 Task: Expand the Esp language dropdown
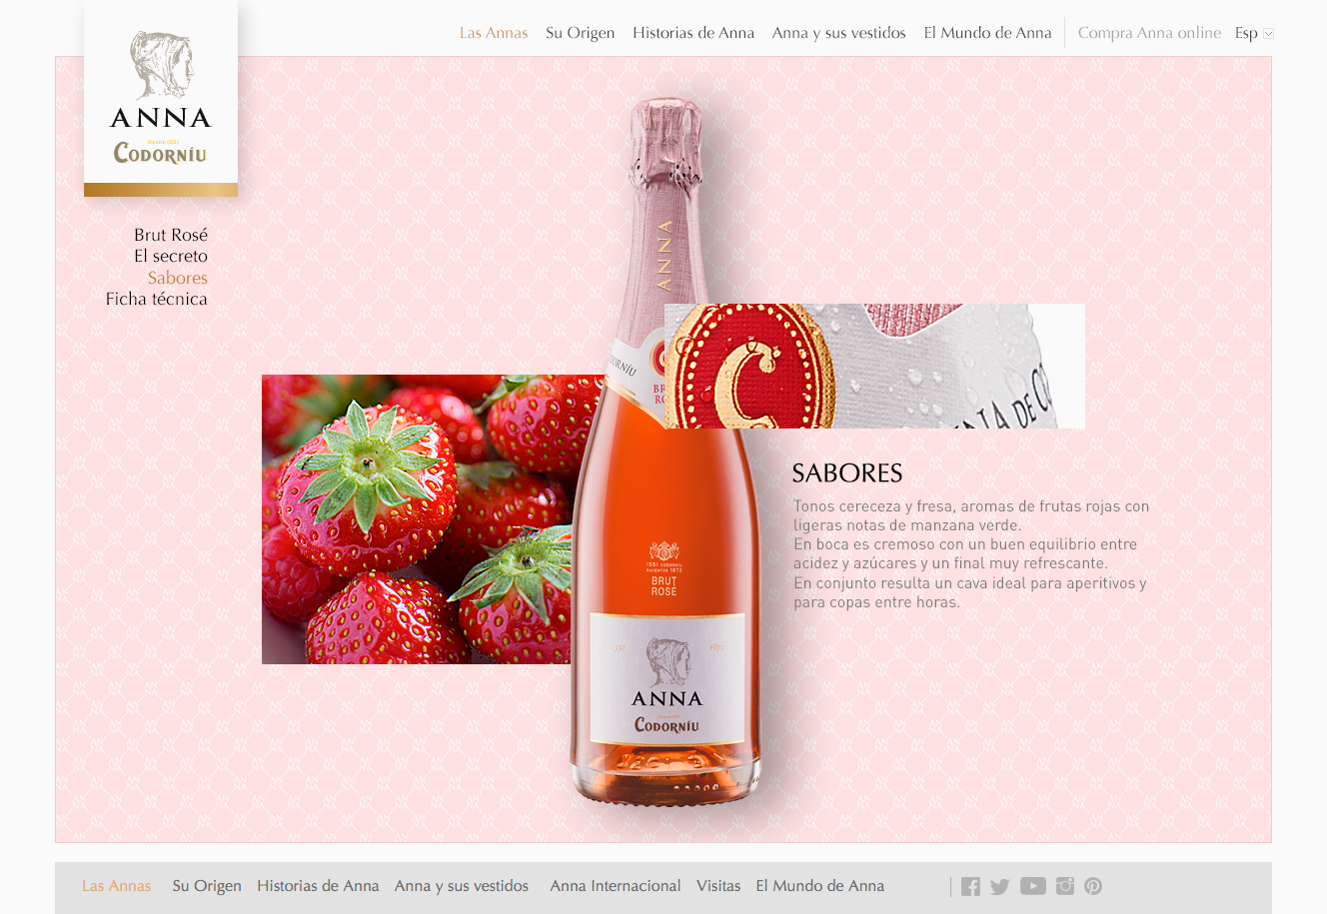1254,33
